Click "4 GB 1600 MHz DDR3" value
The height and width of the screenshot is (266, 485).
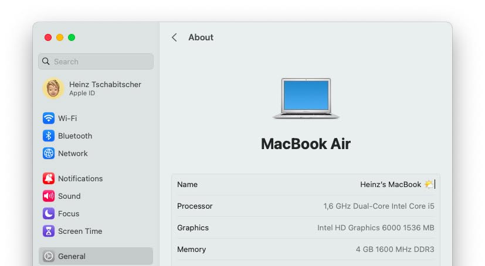[395, 250]
